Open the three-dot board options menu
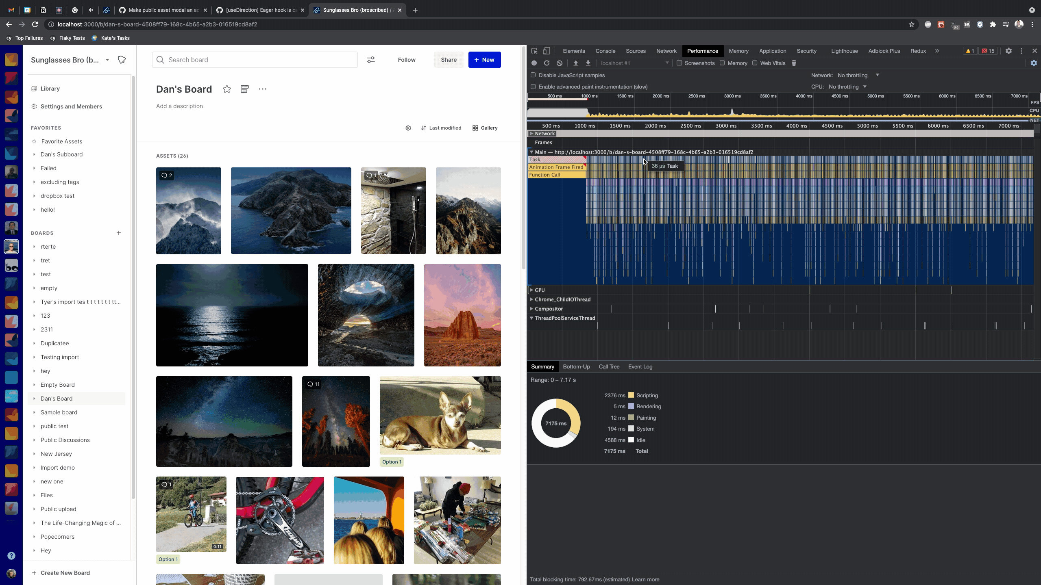Image resolution: width=1041 pixels, height=585 pixels. [262, 89]
